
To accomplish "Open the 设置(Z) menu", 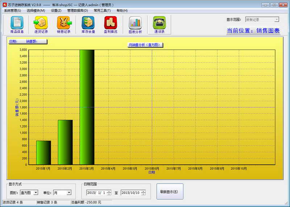I will click(56, 11).
